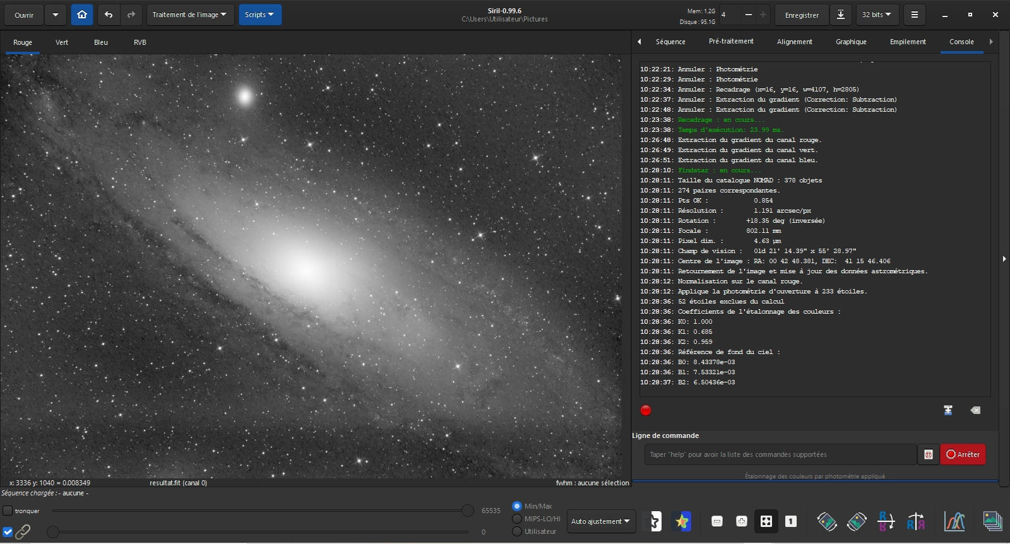Undo last operation with the undo arrow

(x=109, y=15)
